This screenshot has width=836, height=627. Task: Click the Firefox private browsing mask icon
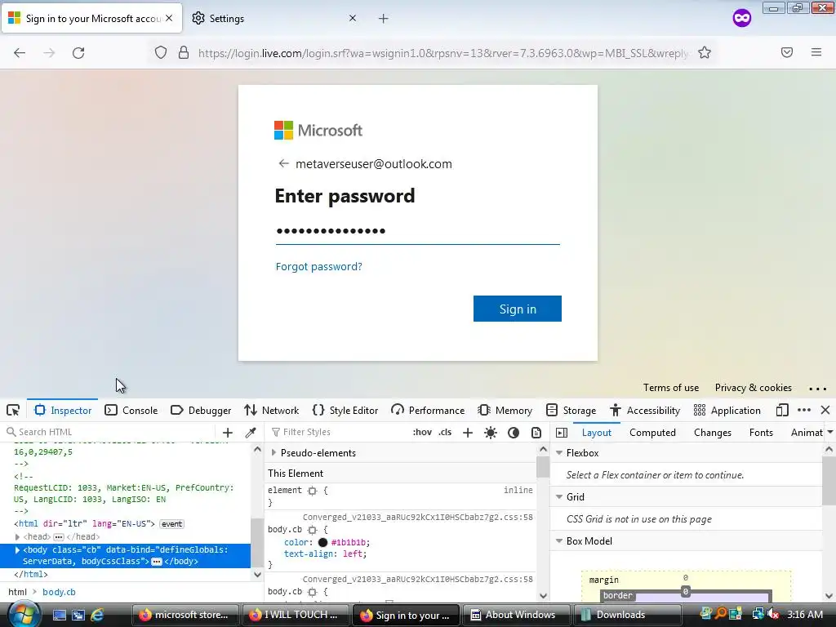coord(741,18)
